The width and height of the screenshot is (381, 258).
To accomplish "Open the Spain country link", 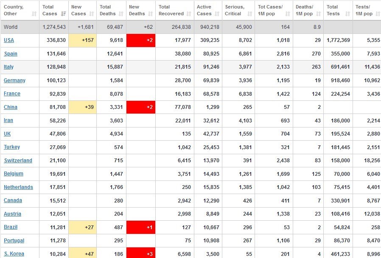I will click(11, 54).
